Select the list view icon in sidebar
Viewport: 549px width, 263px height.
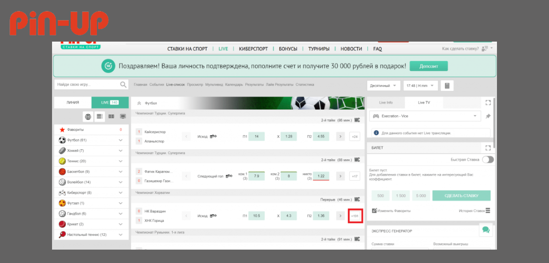pyautogui.click(x=99, y=116)
